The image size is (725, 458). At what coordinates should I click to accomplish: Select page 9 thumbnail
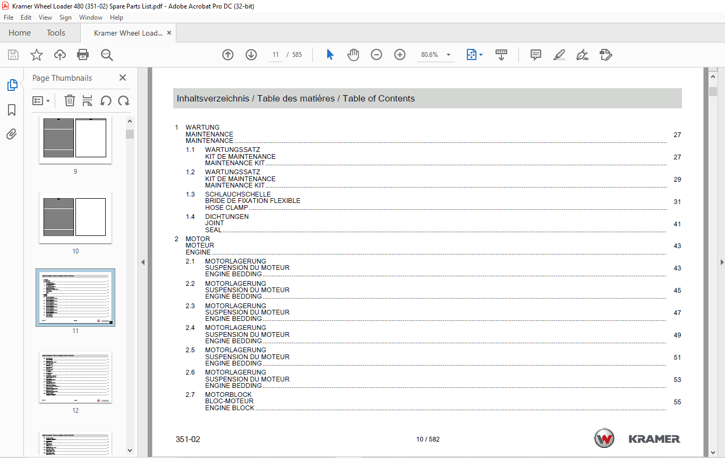click(x=75, y=141)
